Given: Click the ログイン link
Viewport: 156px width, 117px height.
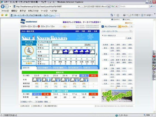Looking at the screenshot, I should coord(129,23).
